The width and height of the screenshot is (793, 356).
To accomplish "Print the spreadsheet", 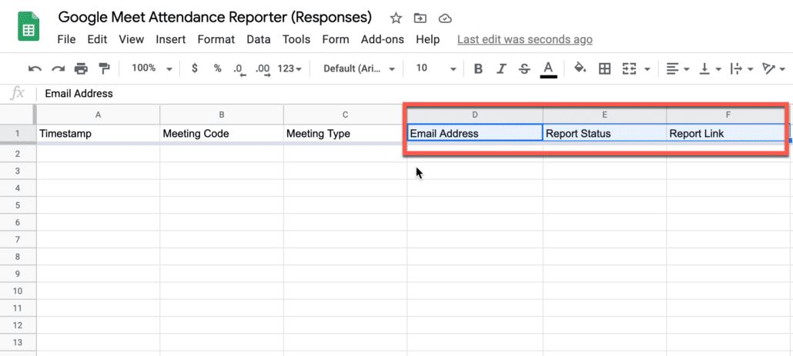I will click(81, 68).
